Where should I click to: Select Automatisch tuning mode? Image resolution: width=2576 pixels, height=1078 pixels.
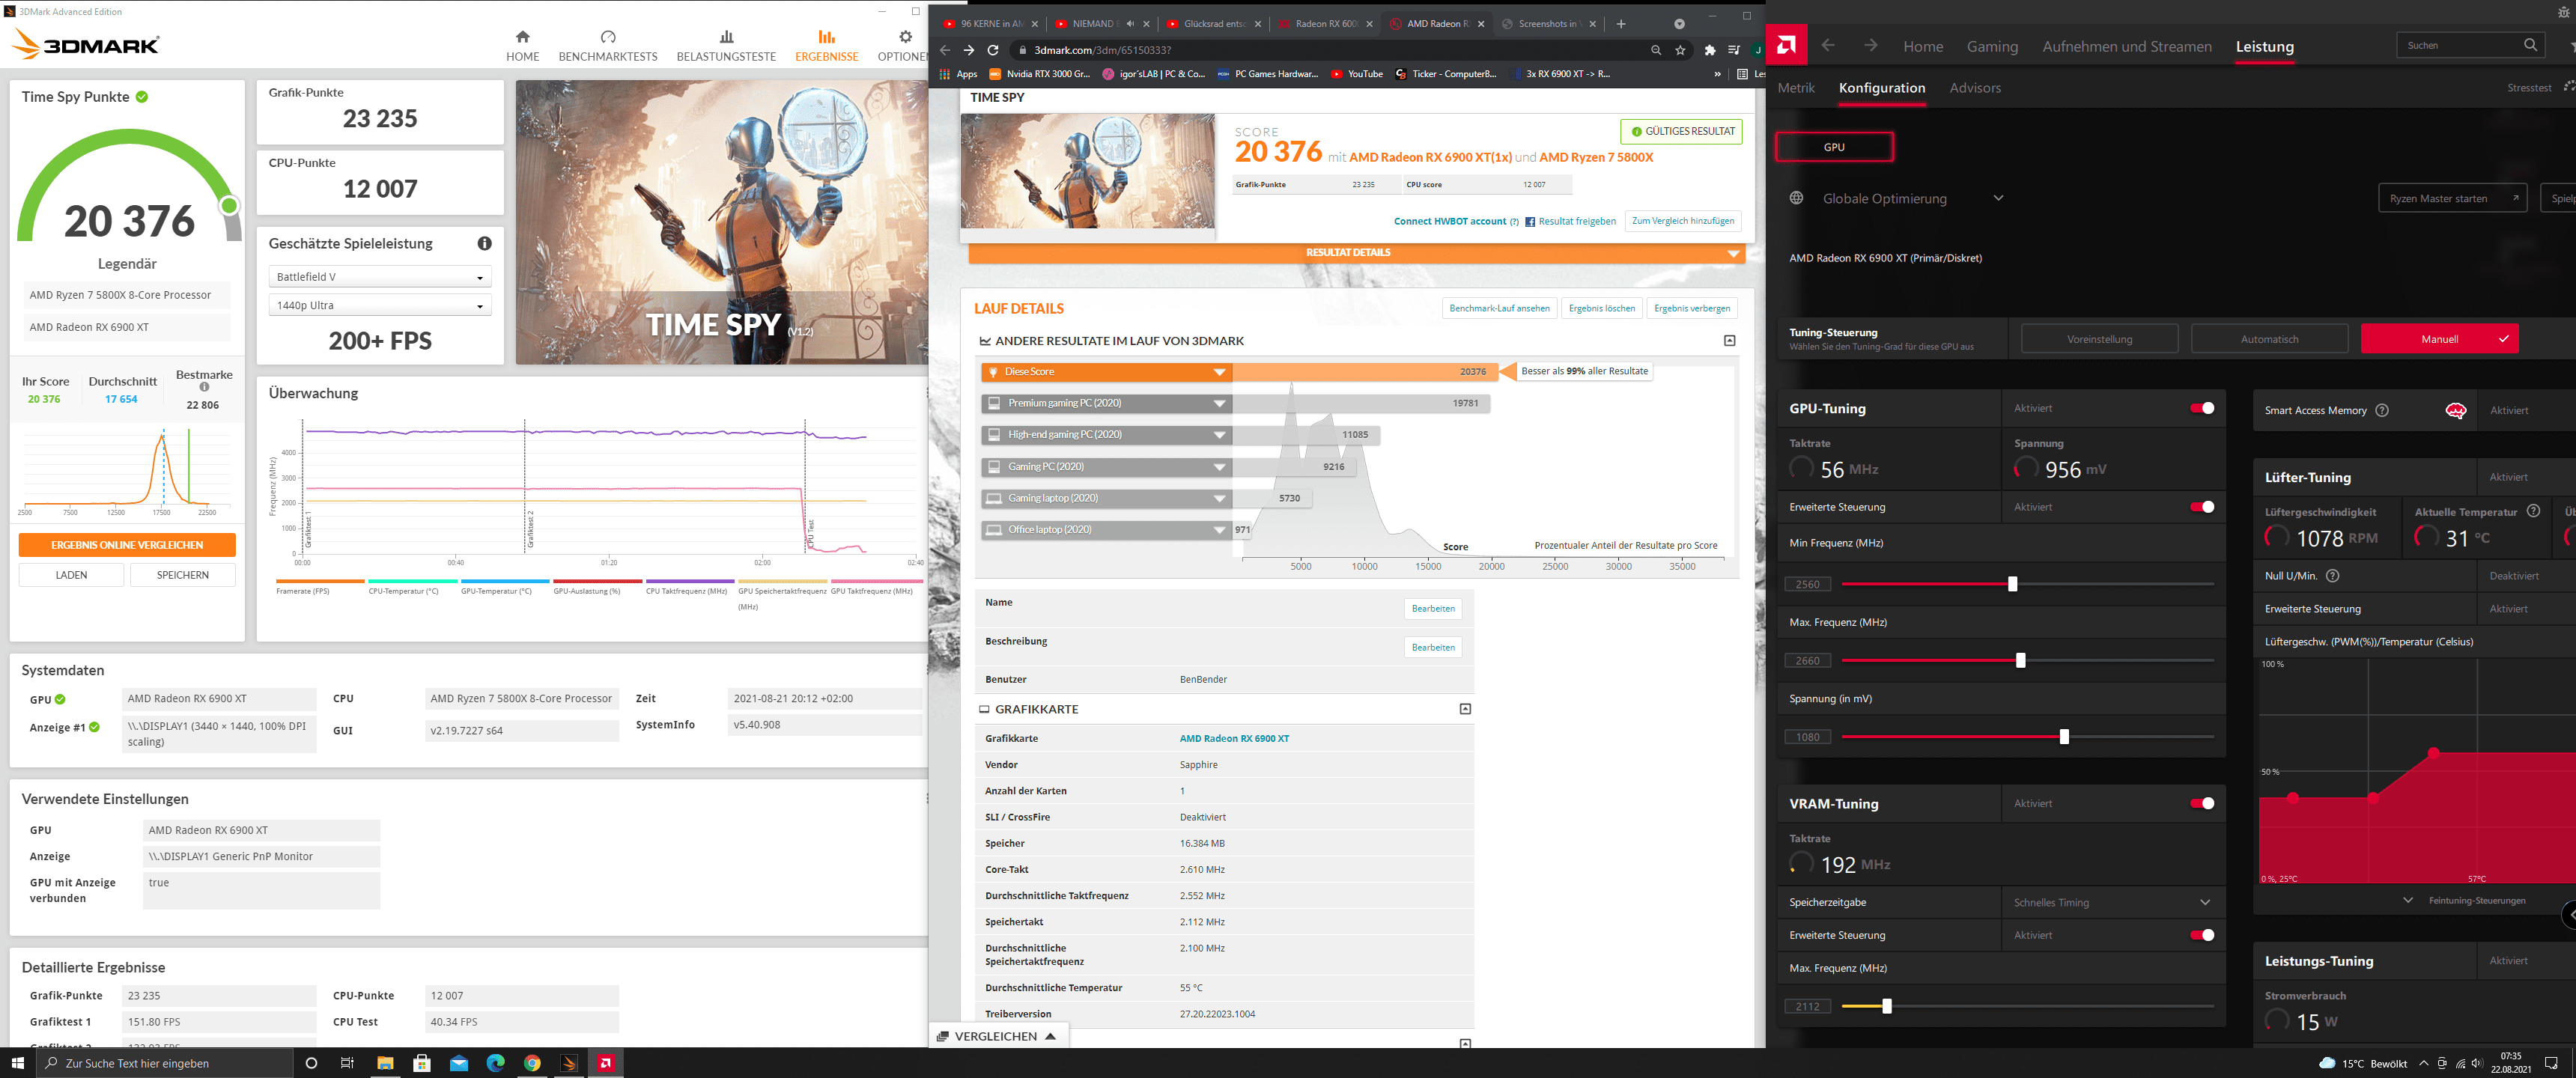[2268, 339]
